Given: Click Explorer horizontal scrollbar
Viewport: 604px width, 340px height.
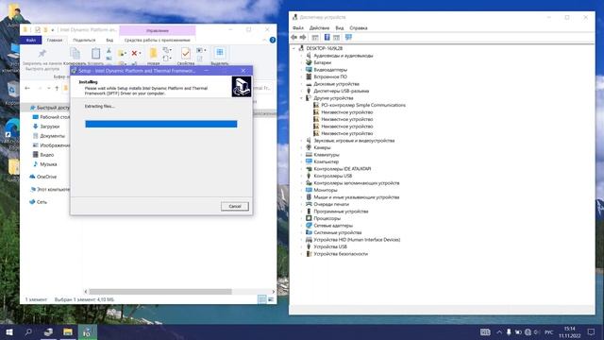Looking at the screenshot, I should [x=159, y=292].
